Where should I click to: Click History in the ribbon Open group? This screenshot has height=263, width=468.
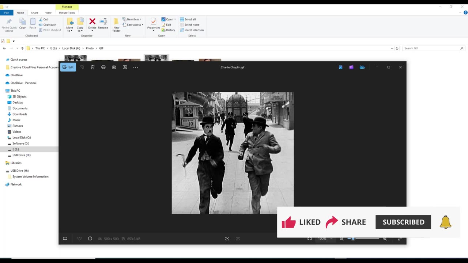tap(169, 30)
